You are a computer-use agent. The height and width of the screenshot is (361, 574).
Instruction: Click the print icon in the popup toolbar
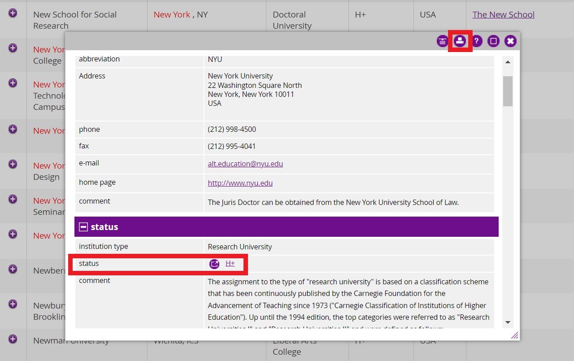coord(460,41)
